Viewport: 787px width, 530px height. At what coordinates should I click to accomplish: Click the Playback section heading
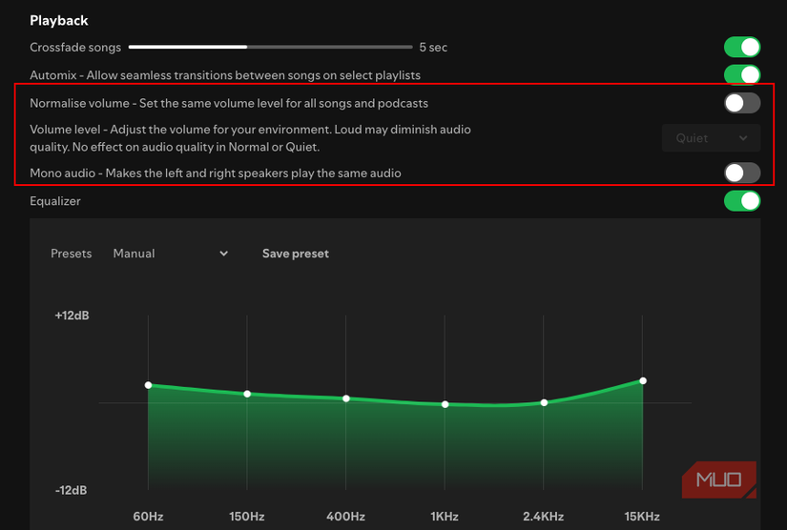pos(59,21)
